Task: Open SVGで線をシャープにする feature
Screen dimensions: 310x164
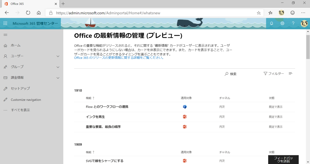Action: (x=105, y=161)
